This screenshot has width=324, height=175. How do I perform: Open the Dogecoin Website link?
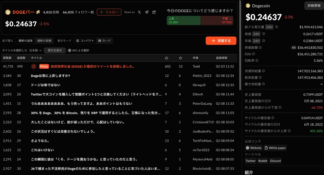(254, 148)
